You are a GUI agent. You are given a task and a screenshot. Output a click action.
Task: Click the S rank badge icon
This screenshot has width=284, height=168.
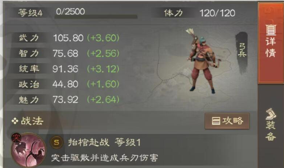(x=57, y=142)
